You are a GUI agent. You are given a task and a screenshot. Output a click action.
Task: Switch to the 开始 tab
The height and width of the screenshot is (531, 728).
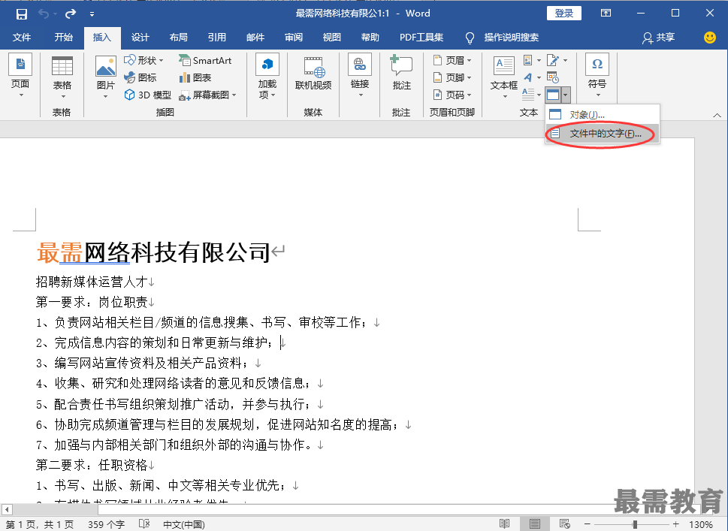coord(64,38)
